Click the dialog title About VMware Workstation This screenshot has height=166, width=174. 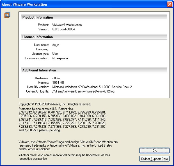[x=24, y=5]
